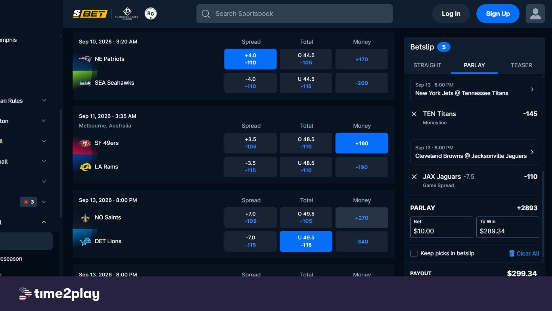The height and width of the screenshot is (311, 552).
Task: Select U 44.5 -115 total
Action: (306, 83)
